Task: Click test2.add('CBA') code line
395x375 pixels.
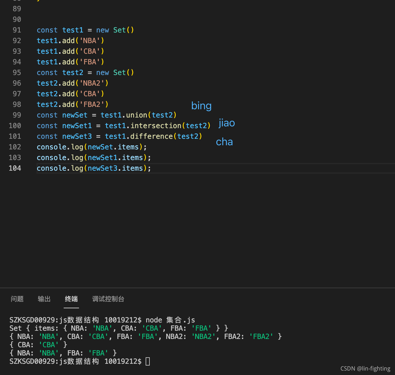Action: point(70,94)
